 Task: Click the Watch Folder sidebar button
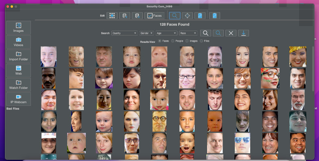pyautogui.click(x=19, y=85)
